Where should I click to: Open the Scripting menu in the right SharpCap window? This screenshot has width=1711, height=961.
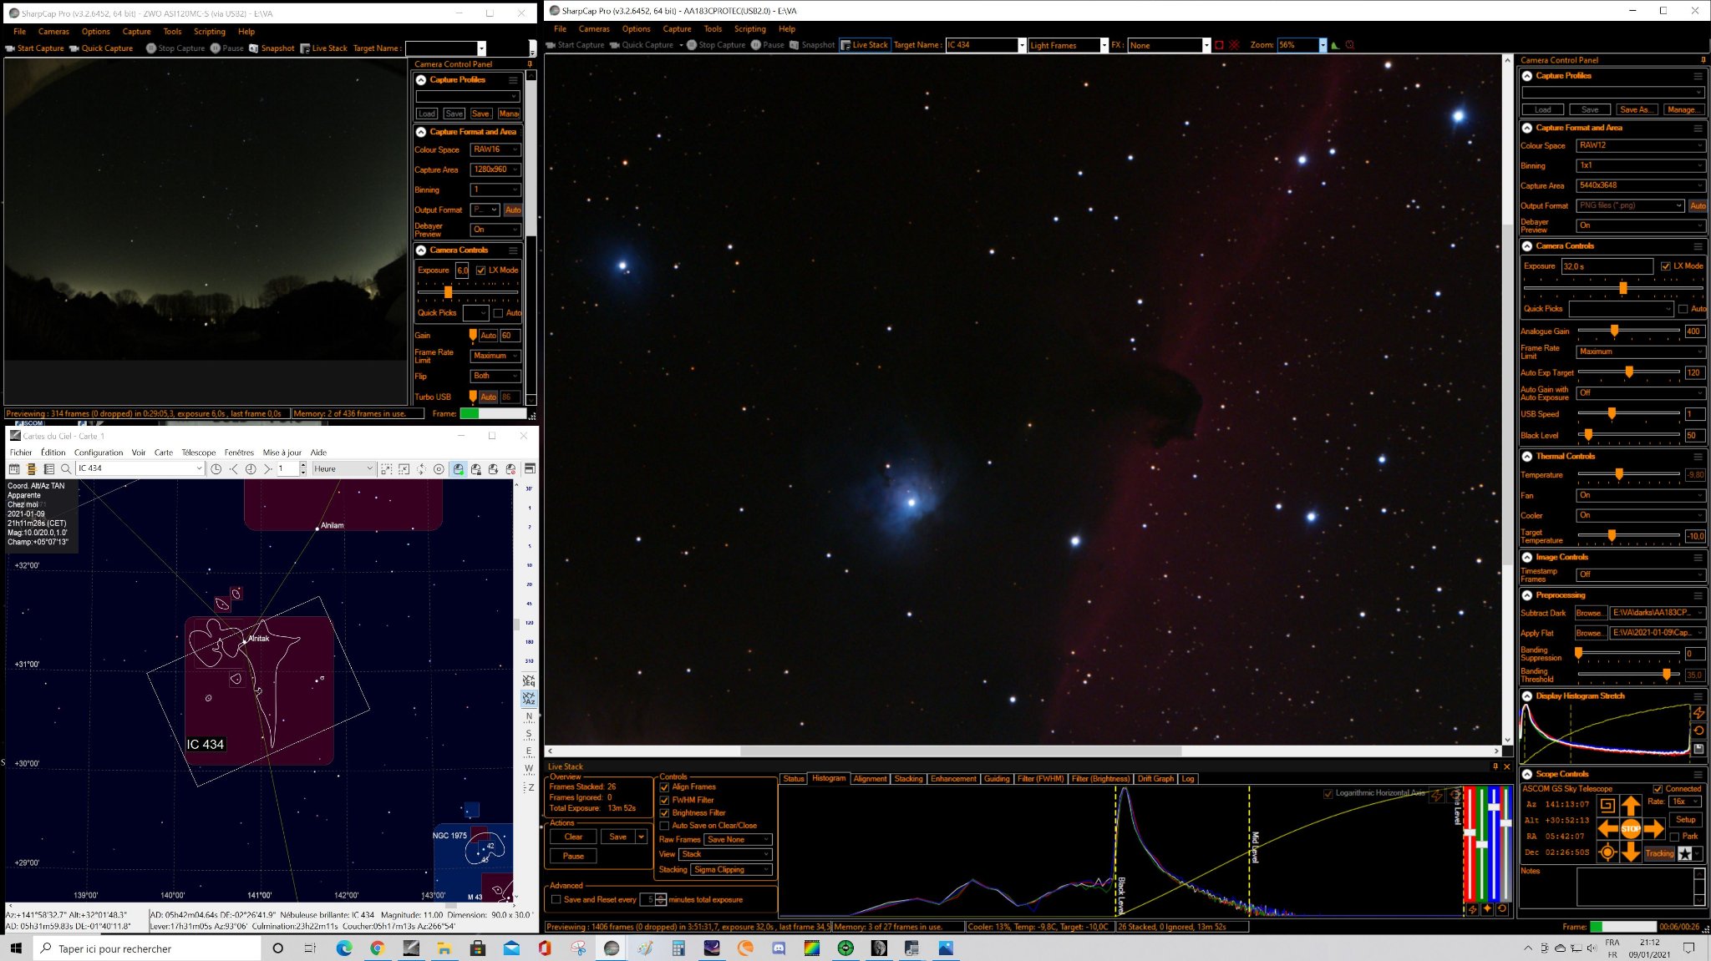[x=749, y=28]
